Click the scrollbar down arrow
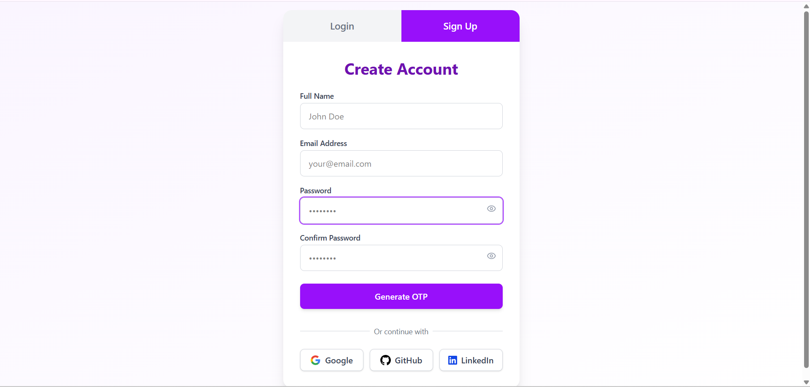 (x=806, y=382)
